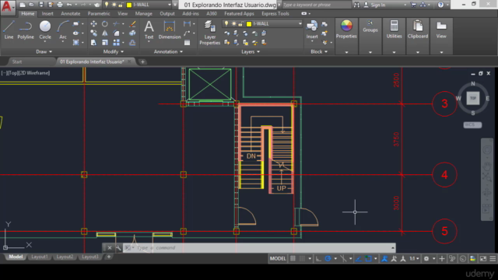Open the Insert ribbon tab
This screenshot has width=498, height=280.
[x=47, y=14]
